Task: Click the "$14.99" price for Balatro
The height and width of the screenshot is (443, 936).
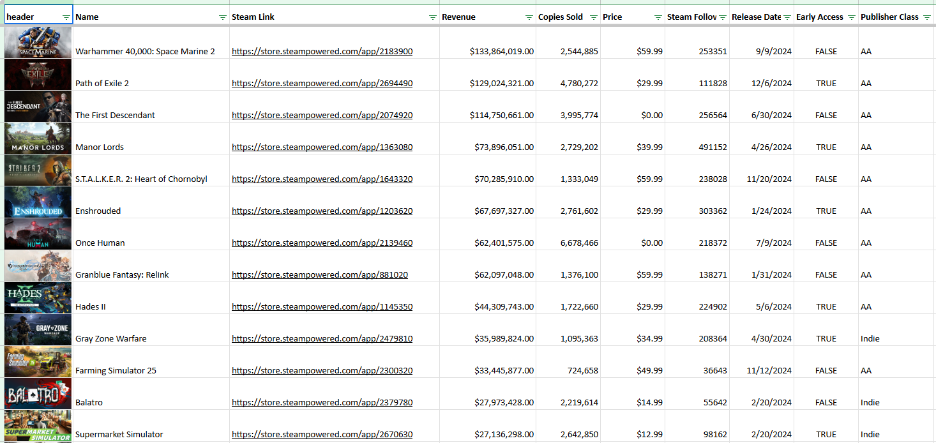Action: point(649,403)
